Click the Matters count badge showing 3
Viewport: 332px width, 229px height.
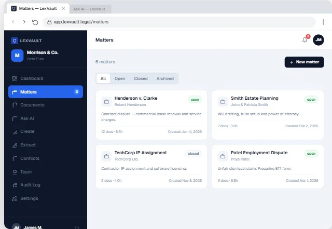[77, 92]
